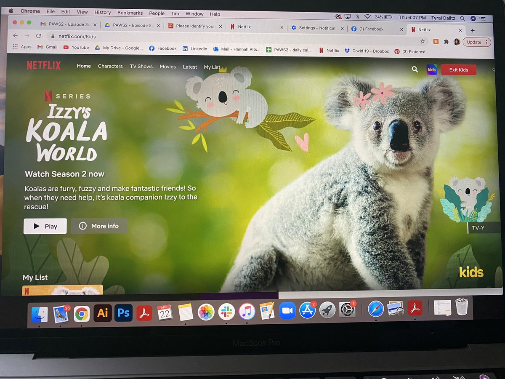Open the Wi-Fi status menu
505x379 pixels.
pos(367,17)
